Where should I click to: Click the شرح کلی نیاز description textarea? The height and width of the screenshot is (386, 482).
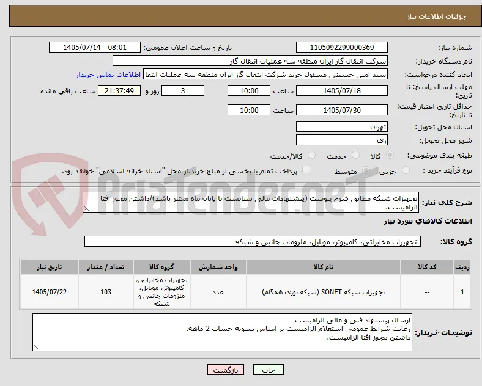pos(251,203)
